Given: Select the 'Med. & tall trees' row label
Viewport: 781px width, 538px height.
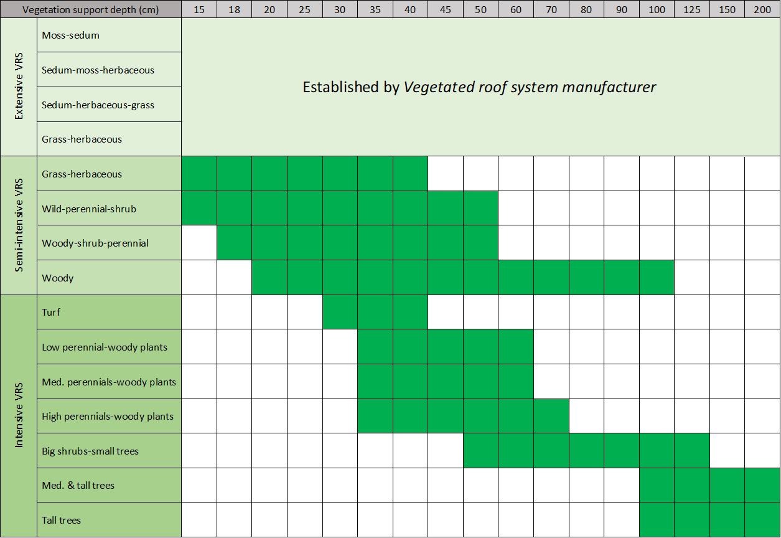Looking at the screenshot, I should [78, 485].
